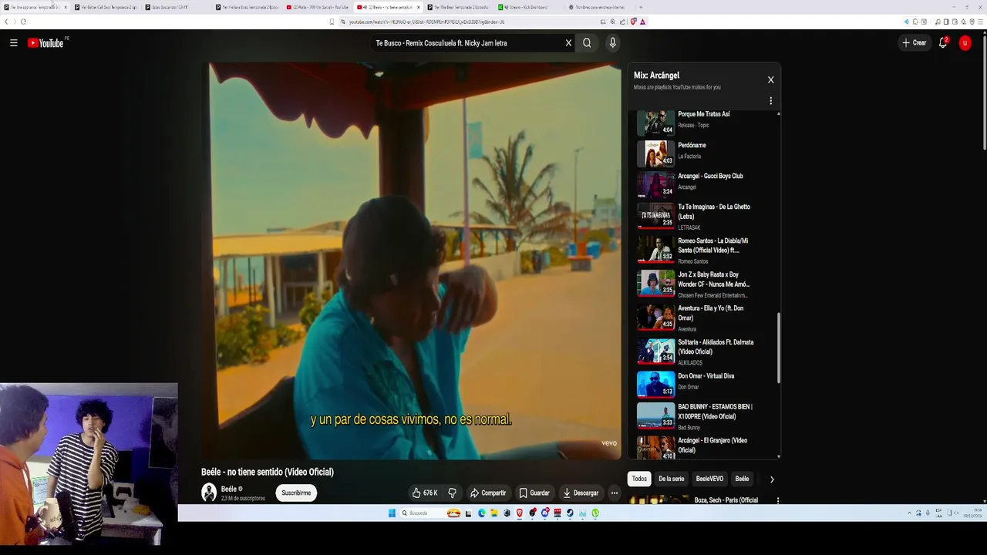
Task: Click the playlist panel scrollbar
Action: tap(778, 347)
